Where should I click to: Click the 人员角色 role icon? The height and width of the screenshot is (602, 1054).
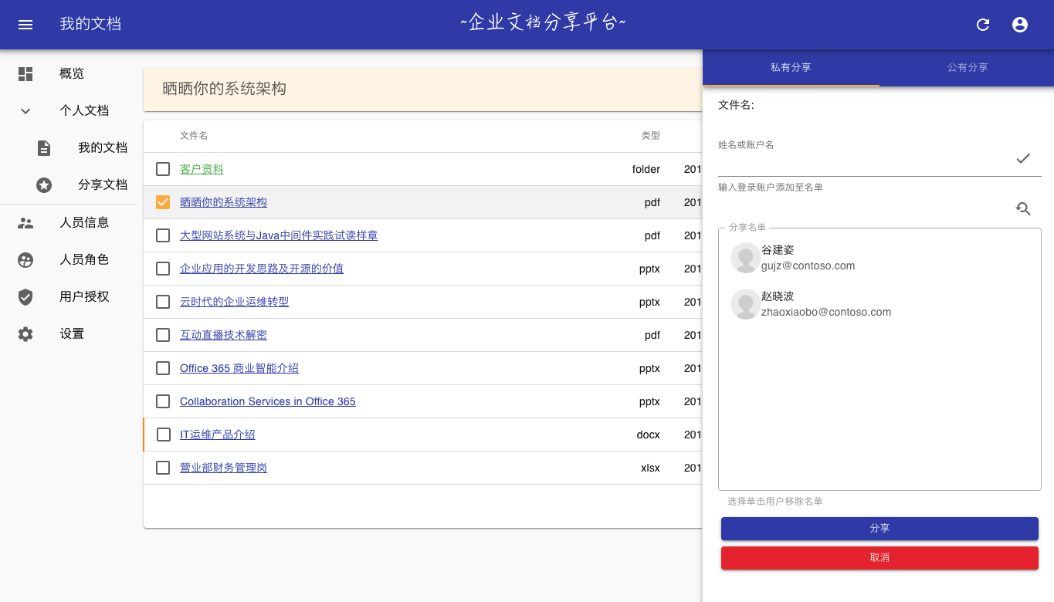(25, 260)
